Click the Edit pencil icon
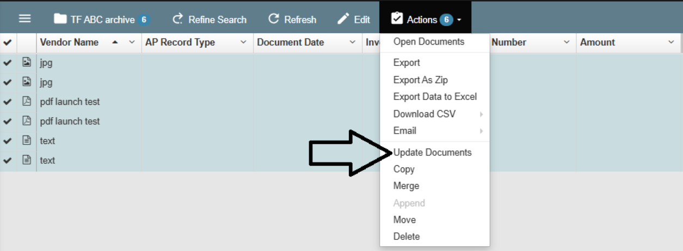This screenshot has height=251, width=683. coord(343,19)
